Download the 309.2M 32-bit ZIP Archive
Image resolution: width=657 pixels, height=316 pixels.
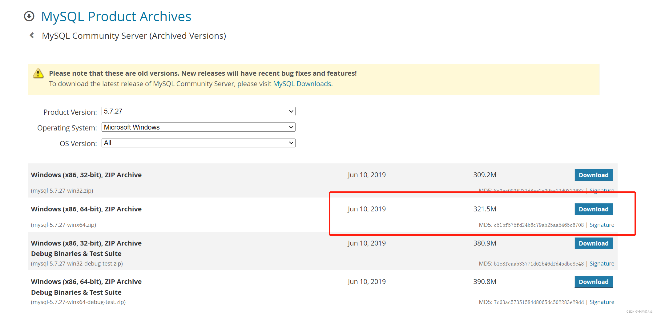594,175
